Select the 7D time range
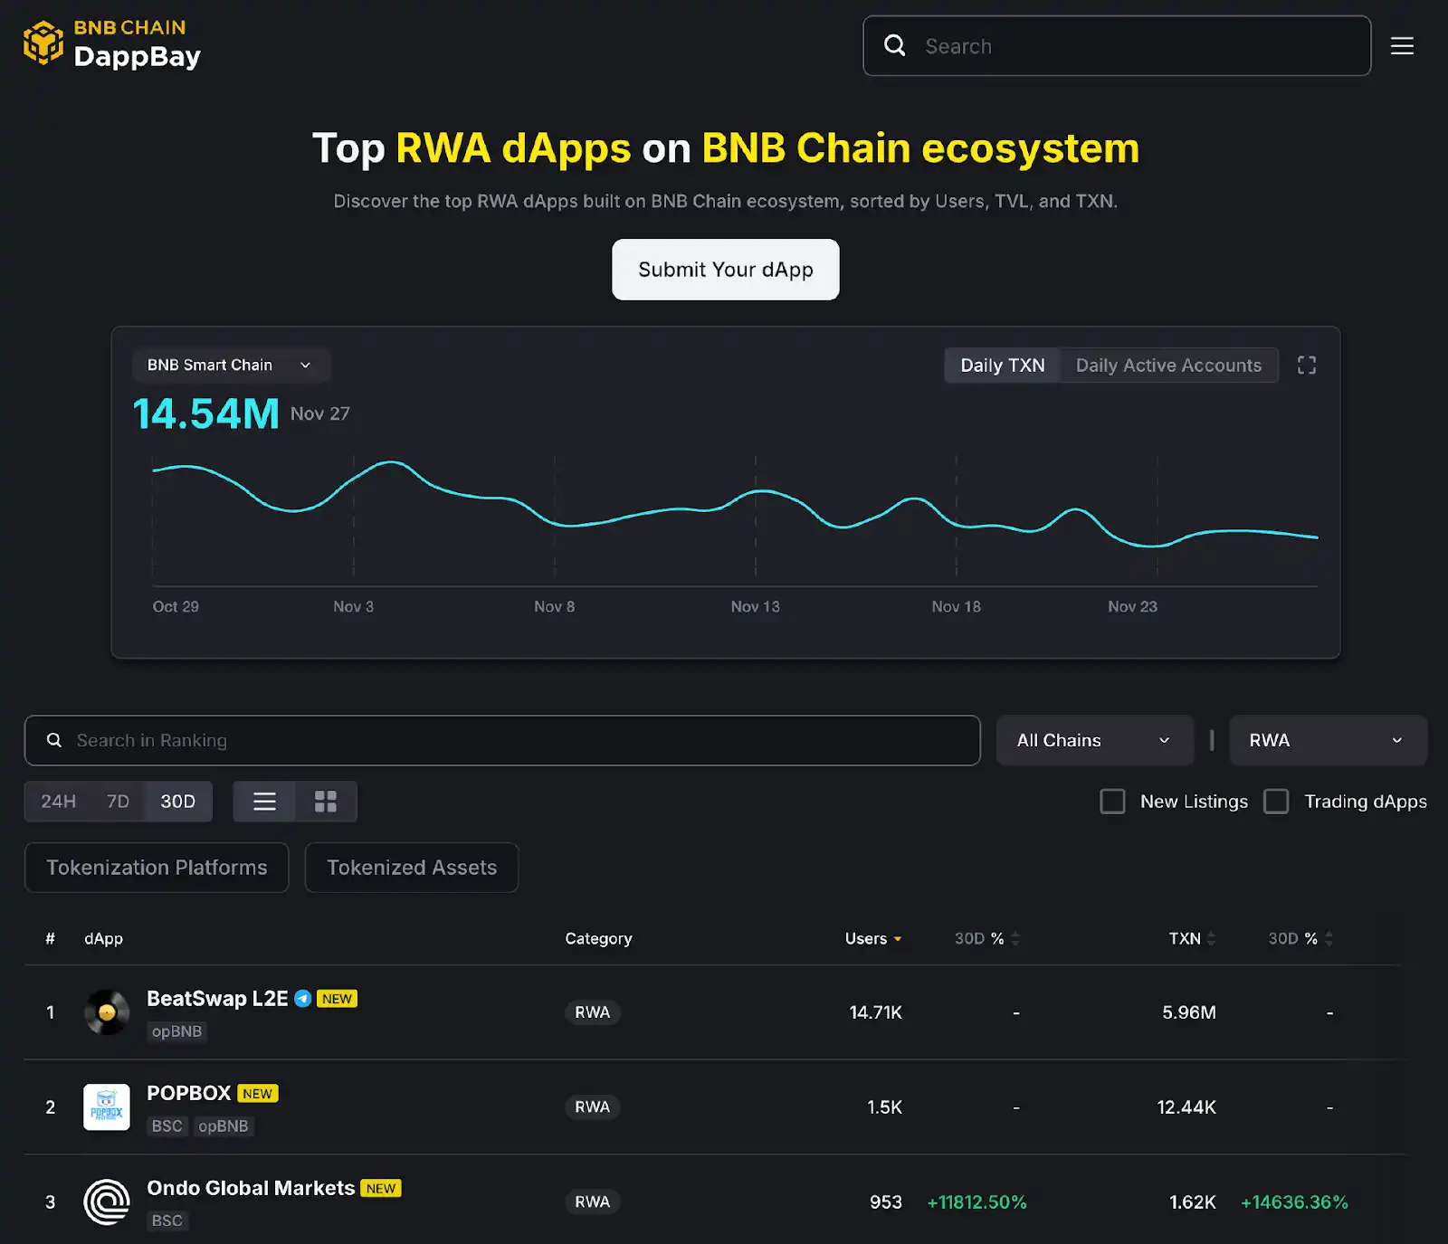 click(x=118, y=801)
